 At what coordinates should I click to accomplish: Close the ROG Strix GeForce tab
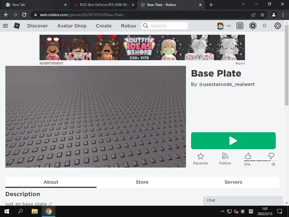133,5
